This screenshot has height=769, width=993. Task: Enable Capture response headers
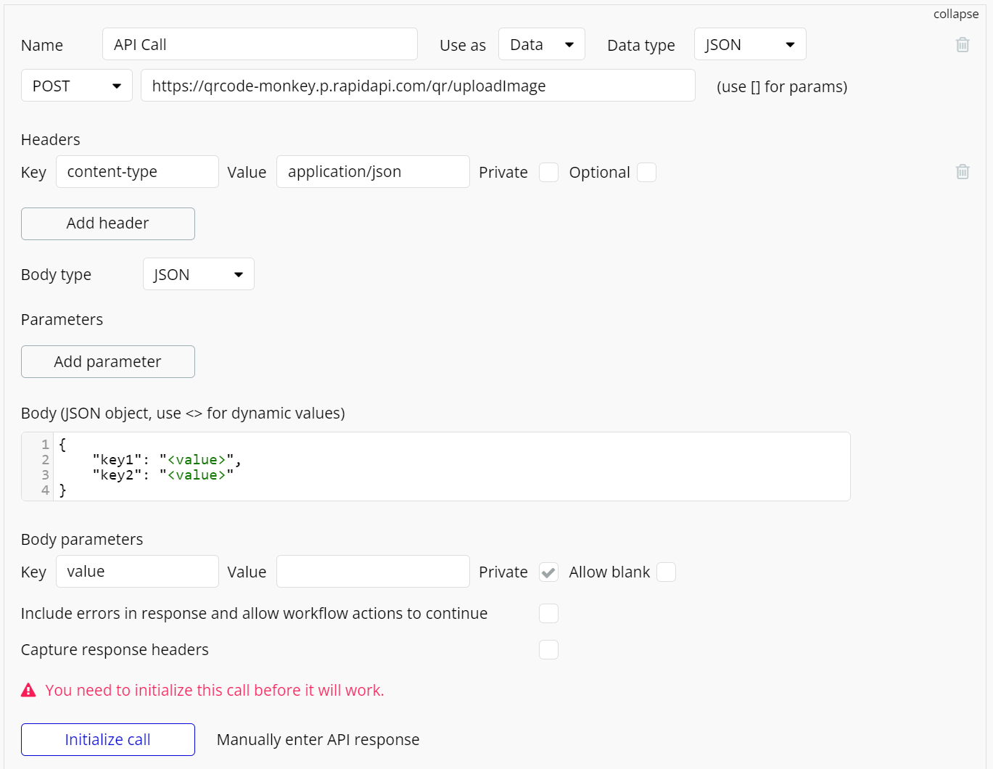click(549, 650)
